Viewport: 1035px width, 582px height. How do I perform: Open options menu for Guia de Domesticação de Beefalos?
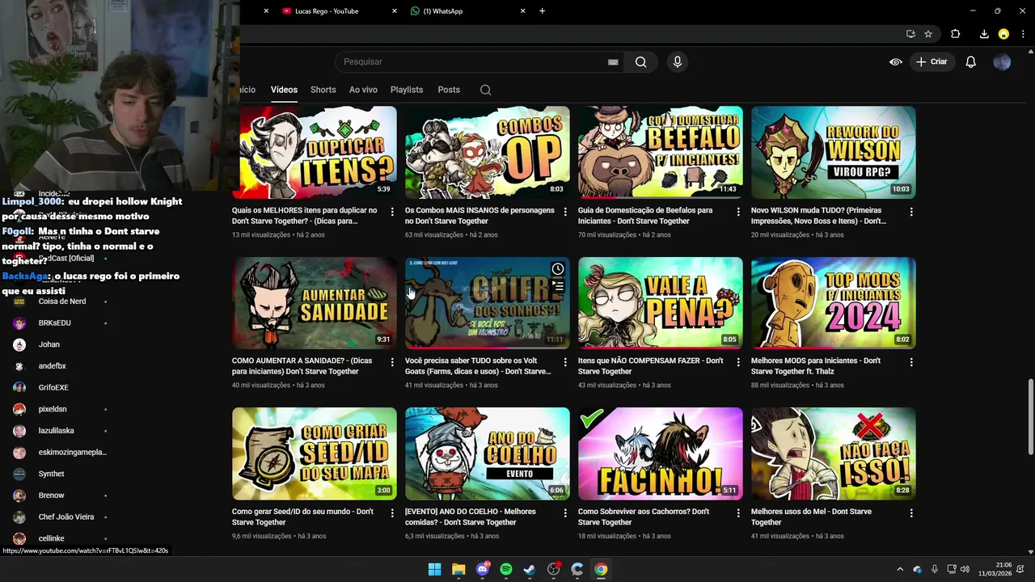(738, 212)
